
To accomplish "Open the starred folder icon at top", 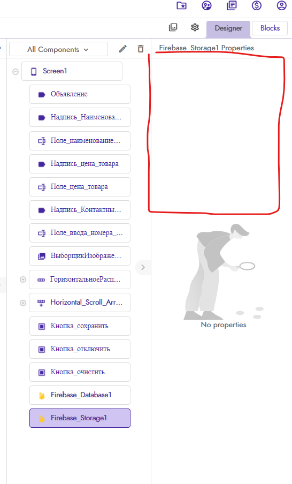I will (x=181, y=5).
